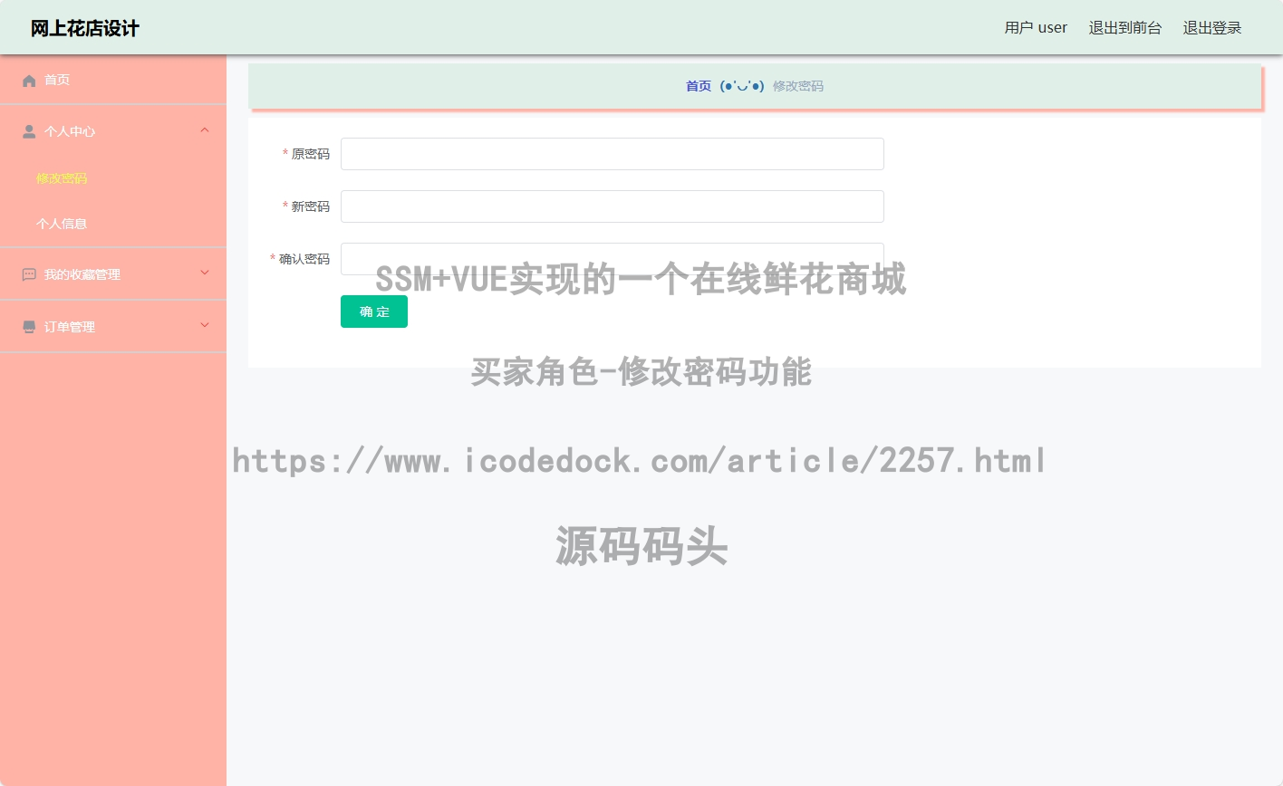
Task: Click the 原密码 field label
Action: click(310, 154)
